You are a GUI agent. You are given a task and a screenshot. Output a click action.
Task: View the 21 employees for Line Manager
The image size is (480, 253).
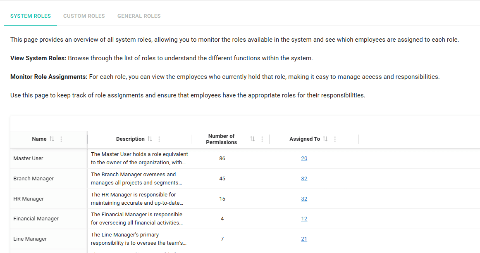pos(304,239)
